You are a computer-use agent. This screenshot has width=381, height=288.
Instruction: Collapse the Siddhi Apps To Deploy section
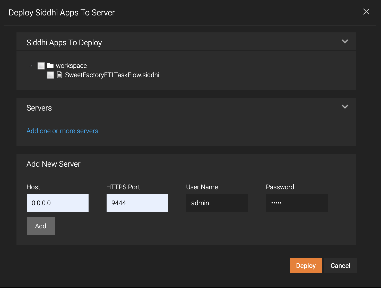pos(345,41)
